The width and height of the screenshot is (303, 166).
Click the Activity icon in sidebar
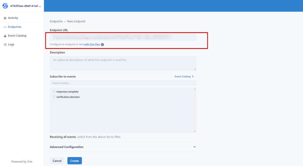pyautogui.click(x=5, y=18)
